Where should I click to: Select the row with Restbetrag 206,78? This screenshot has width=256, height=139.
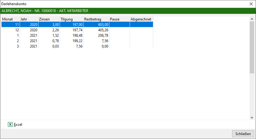coord(77,35)
